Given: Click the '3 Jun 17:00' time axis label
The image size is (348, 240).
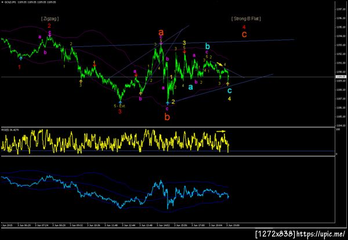Looking at the screenshot, I should coord(198,226).
